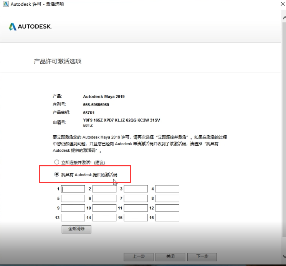The image size is (286, 266).
Task: Click activation code field 5
Action: [x=73, y=199]
